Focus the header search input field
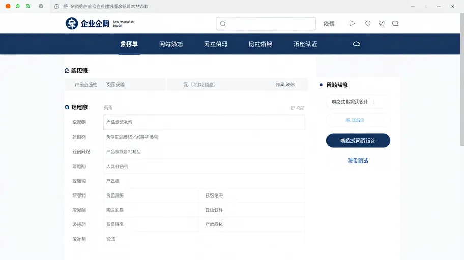Screen dimensions: 464x260 tap(266, 24)
